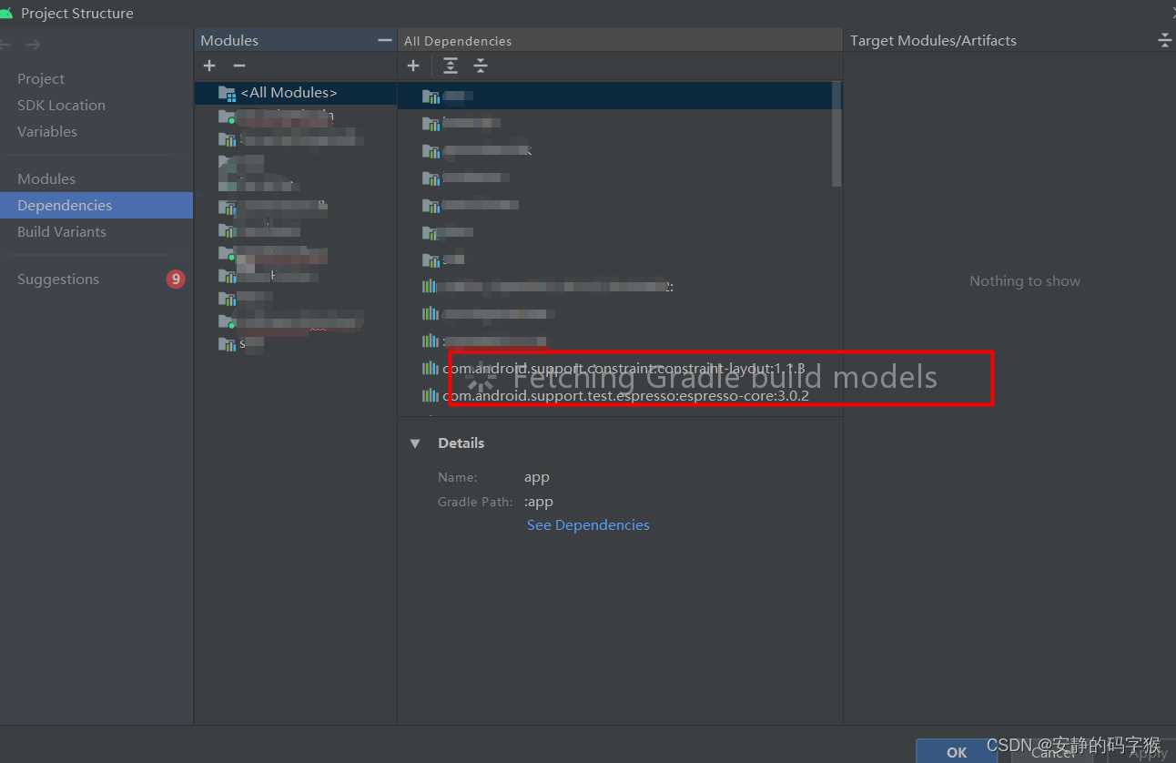Click the Android icon in title bar
Image resolution: width=1176 pixels, height=763 pixels.
point(6,13)
